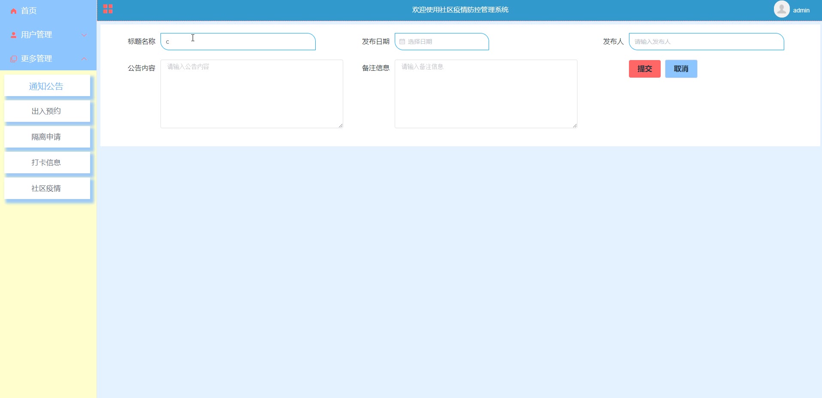This screenshot has height=398, width=822.
Task: Click the user icon beside 用户管理
Action: [x=13, y=35]
